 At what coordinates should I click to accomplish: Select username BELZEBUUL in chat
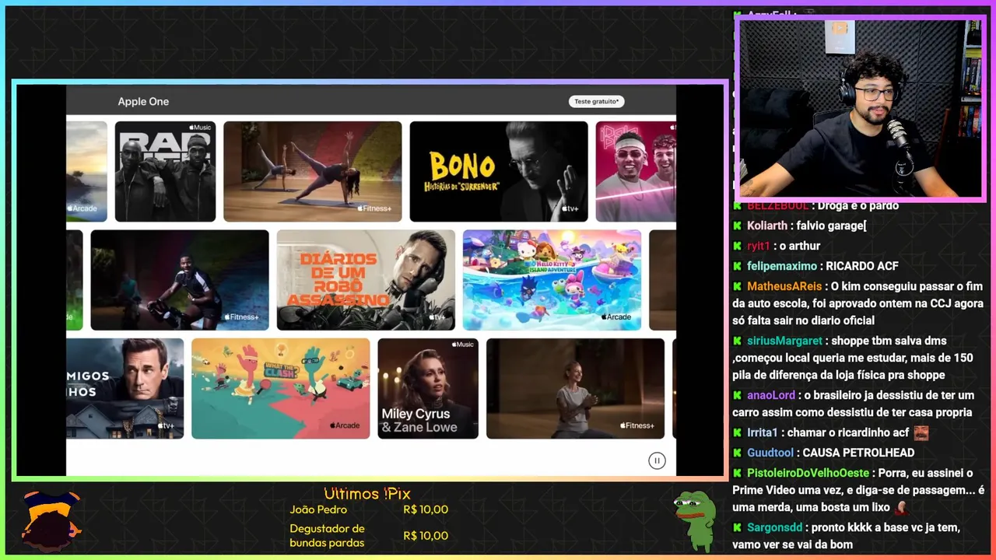778,205
